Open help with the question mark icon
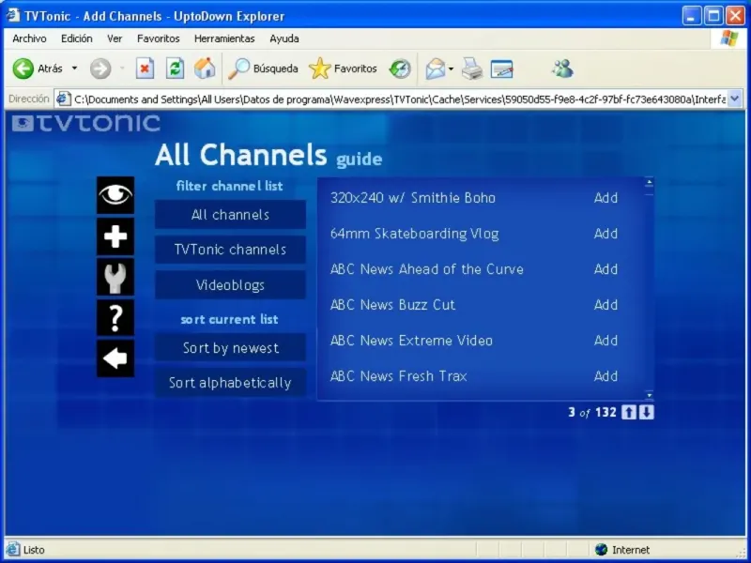The width and height of the screenshot is (751, 563). point(115,318)
